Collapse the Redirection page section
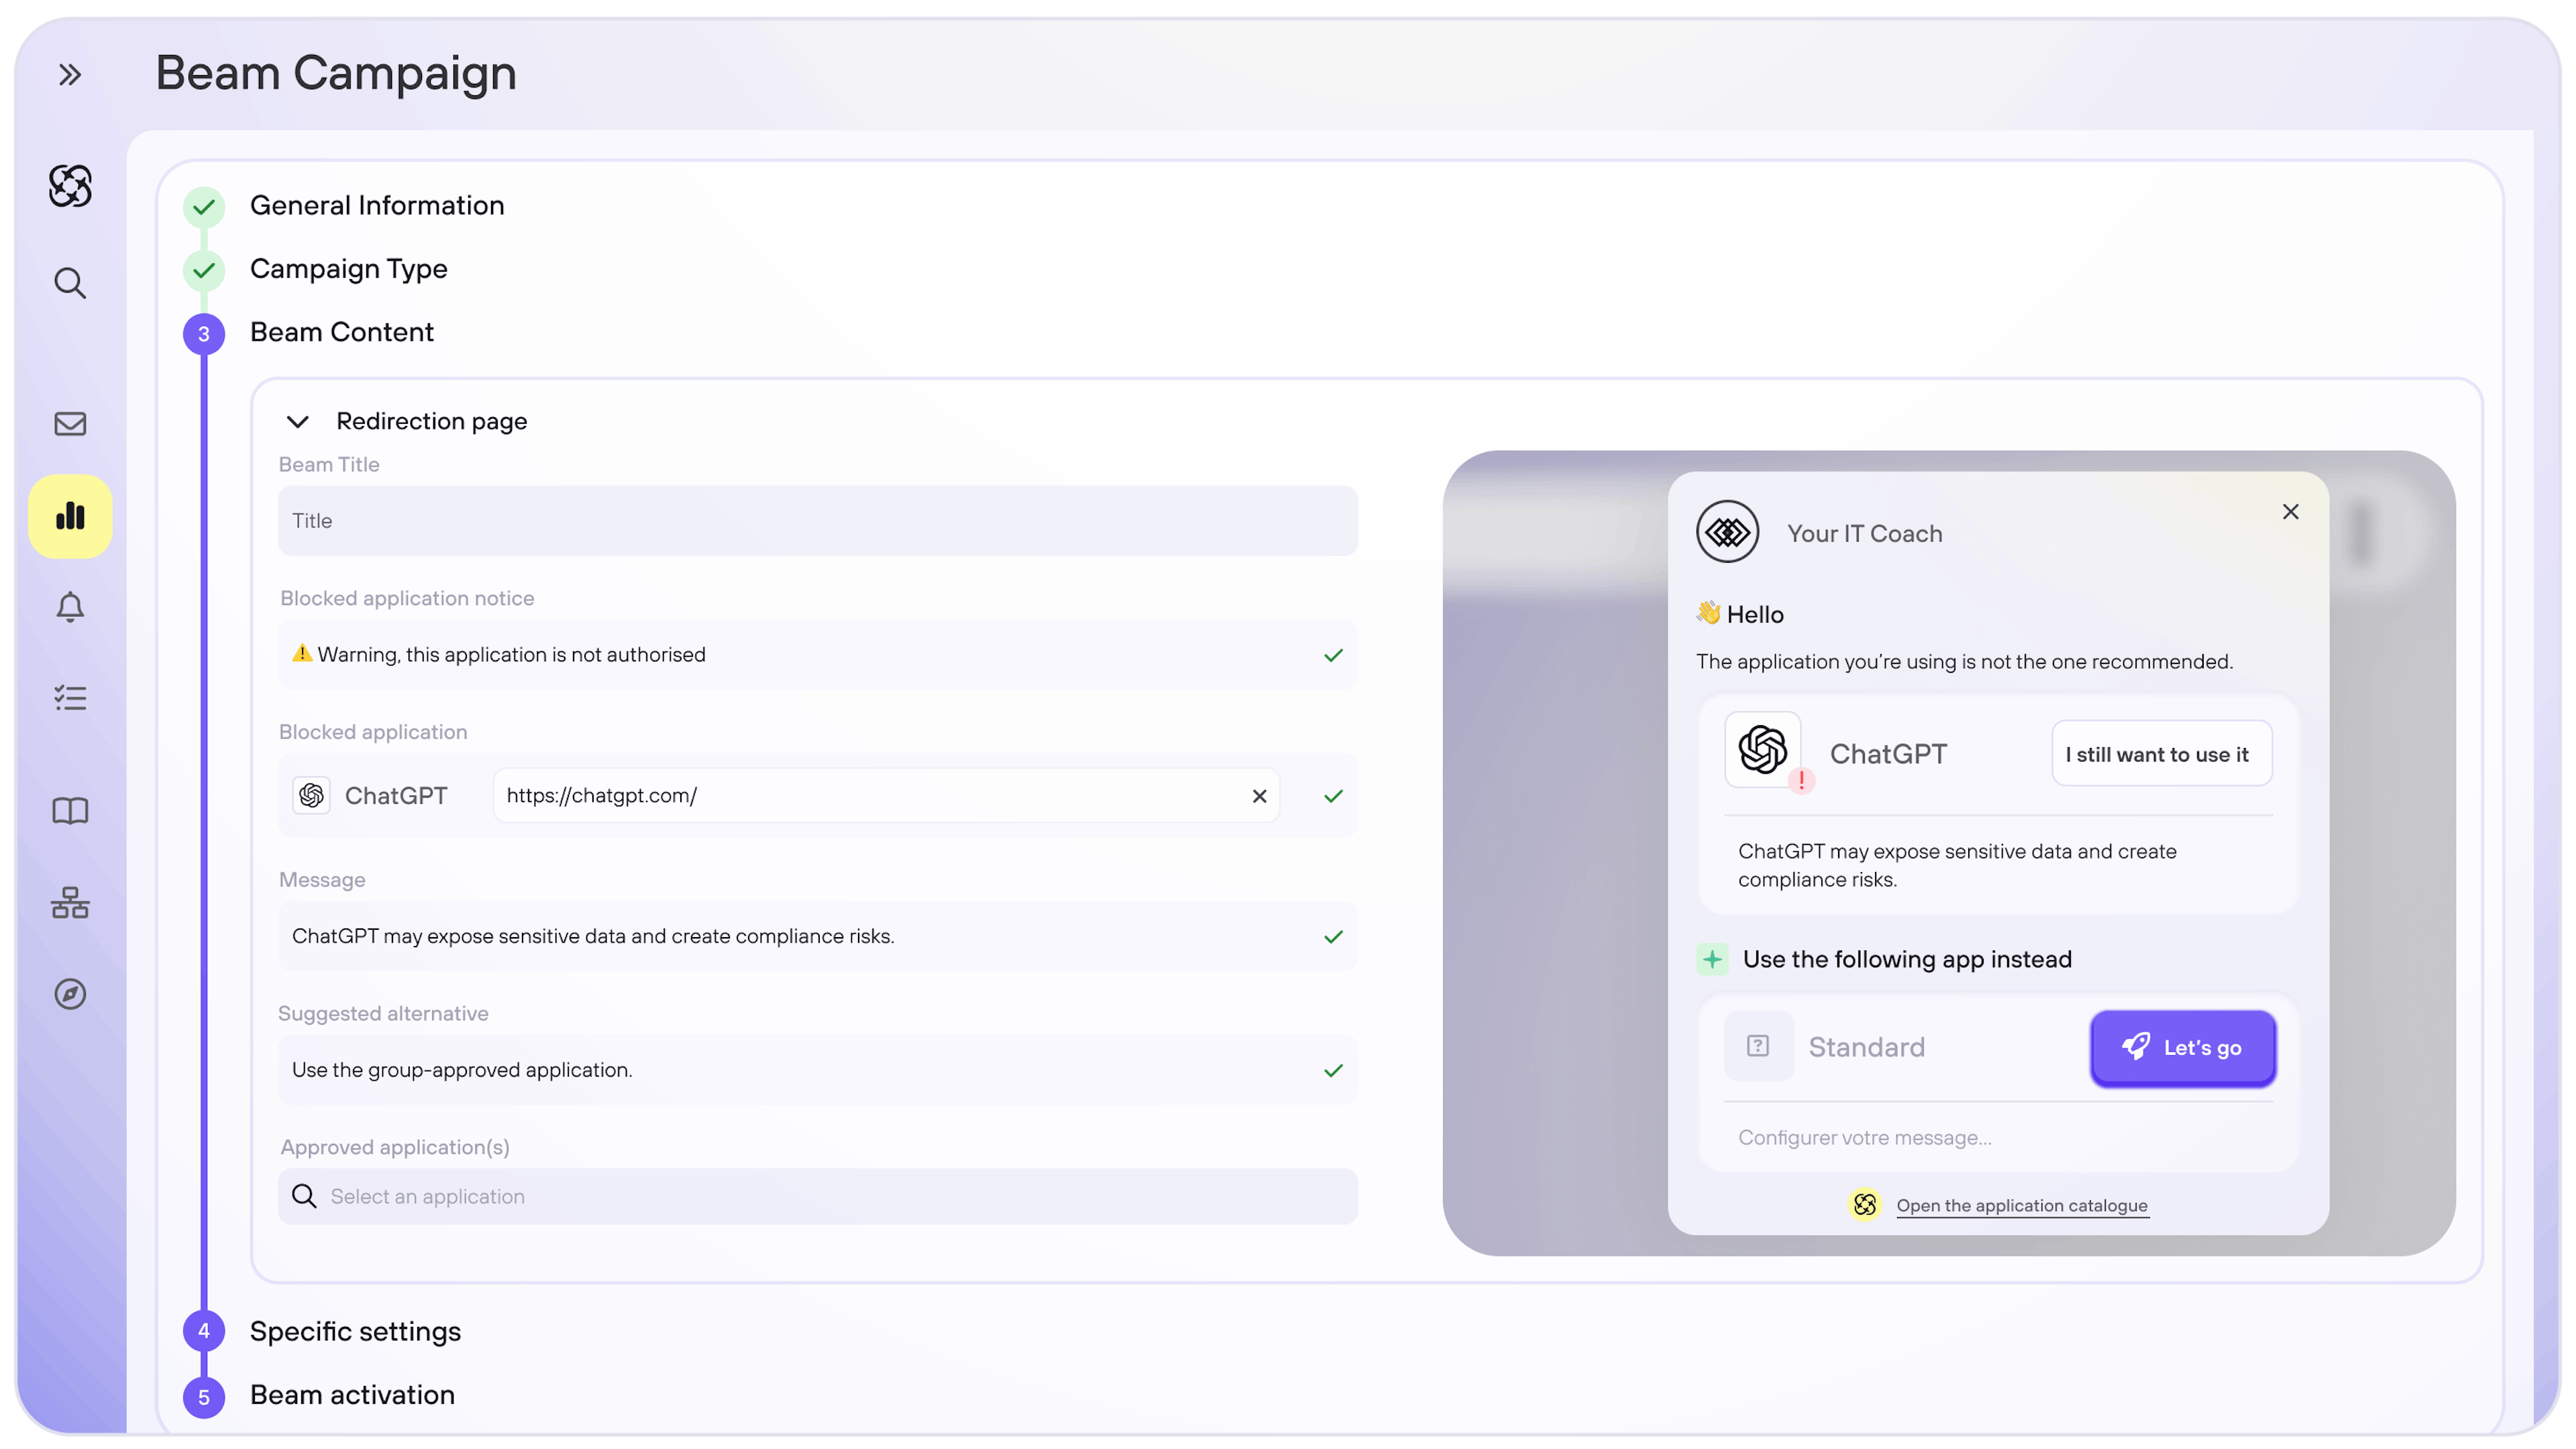The width and height of the screenshot is (2576, 1449). (x=297, y=421)
